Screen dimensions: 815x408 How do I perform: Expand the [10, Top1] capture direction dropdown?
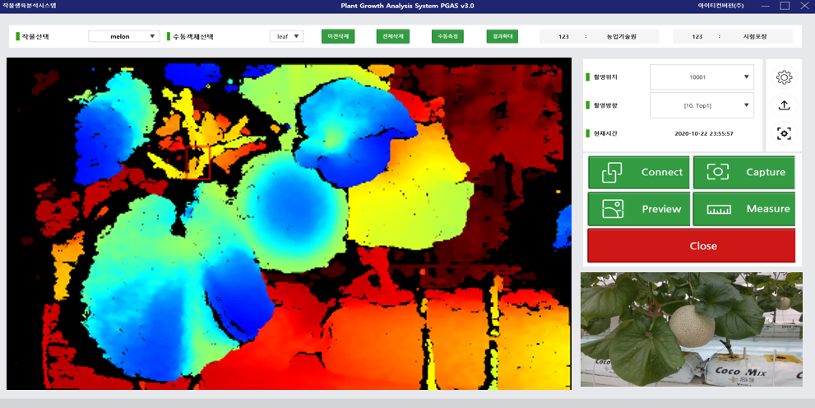coord(702,105)
